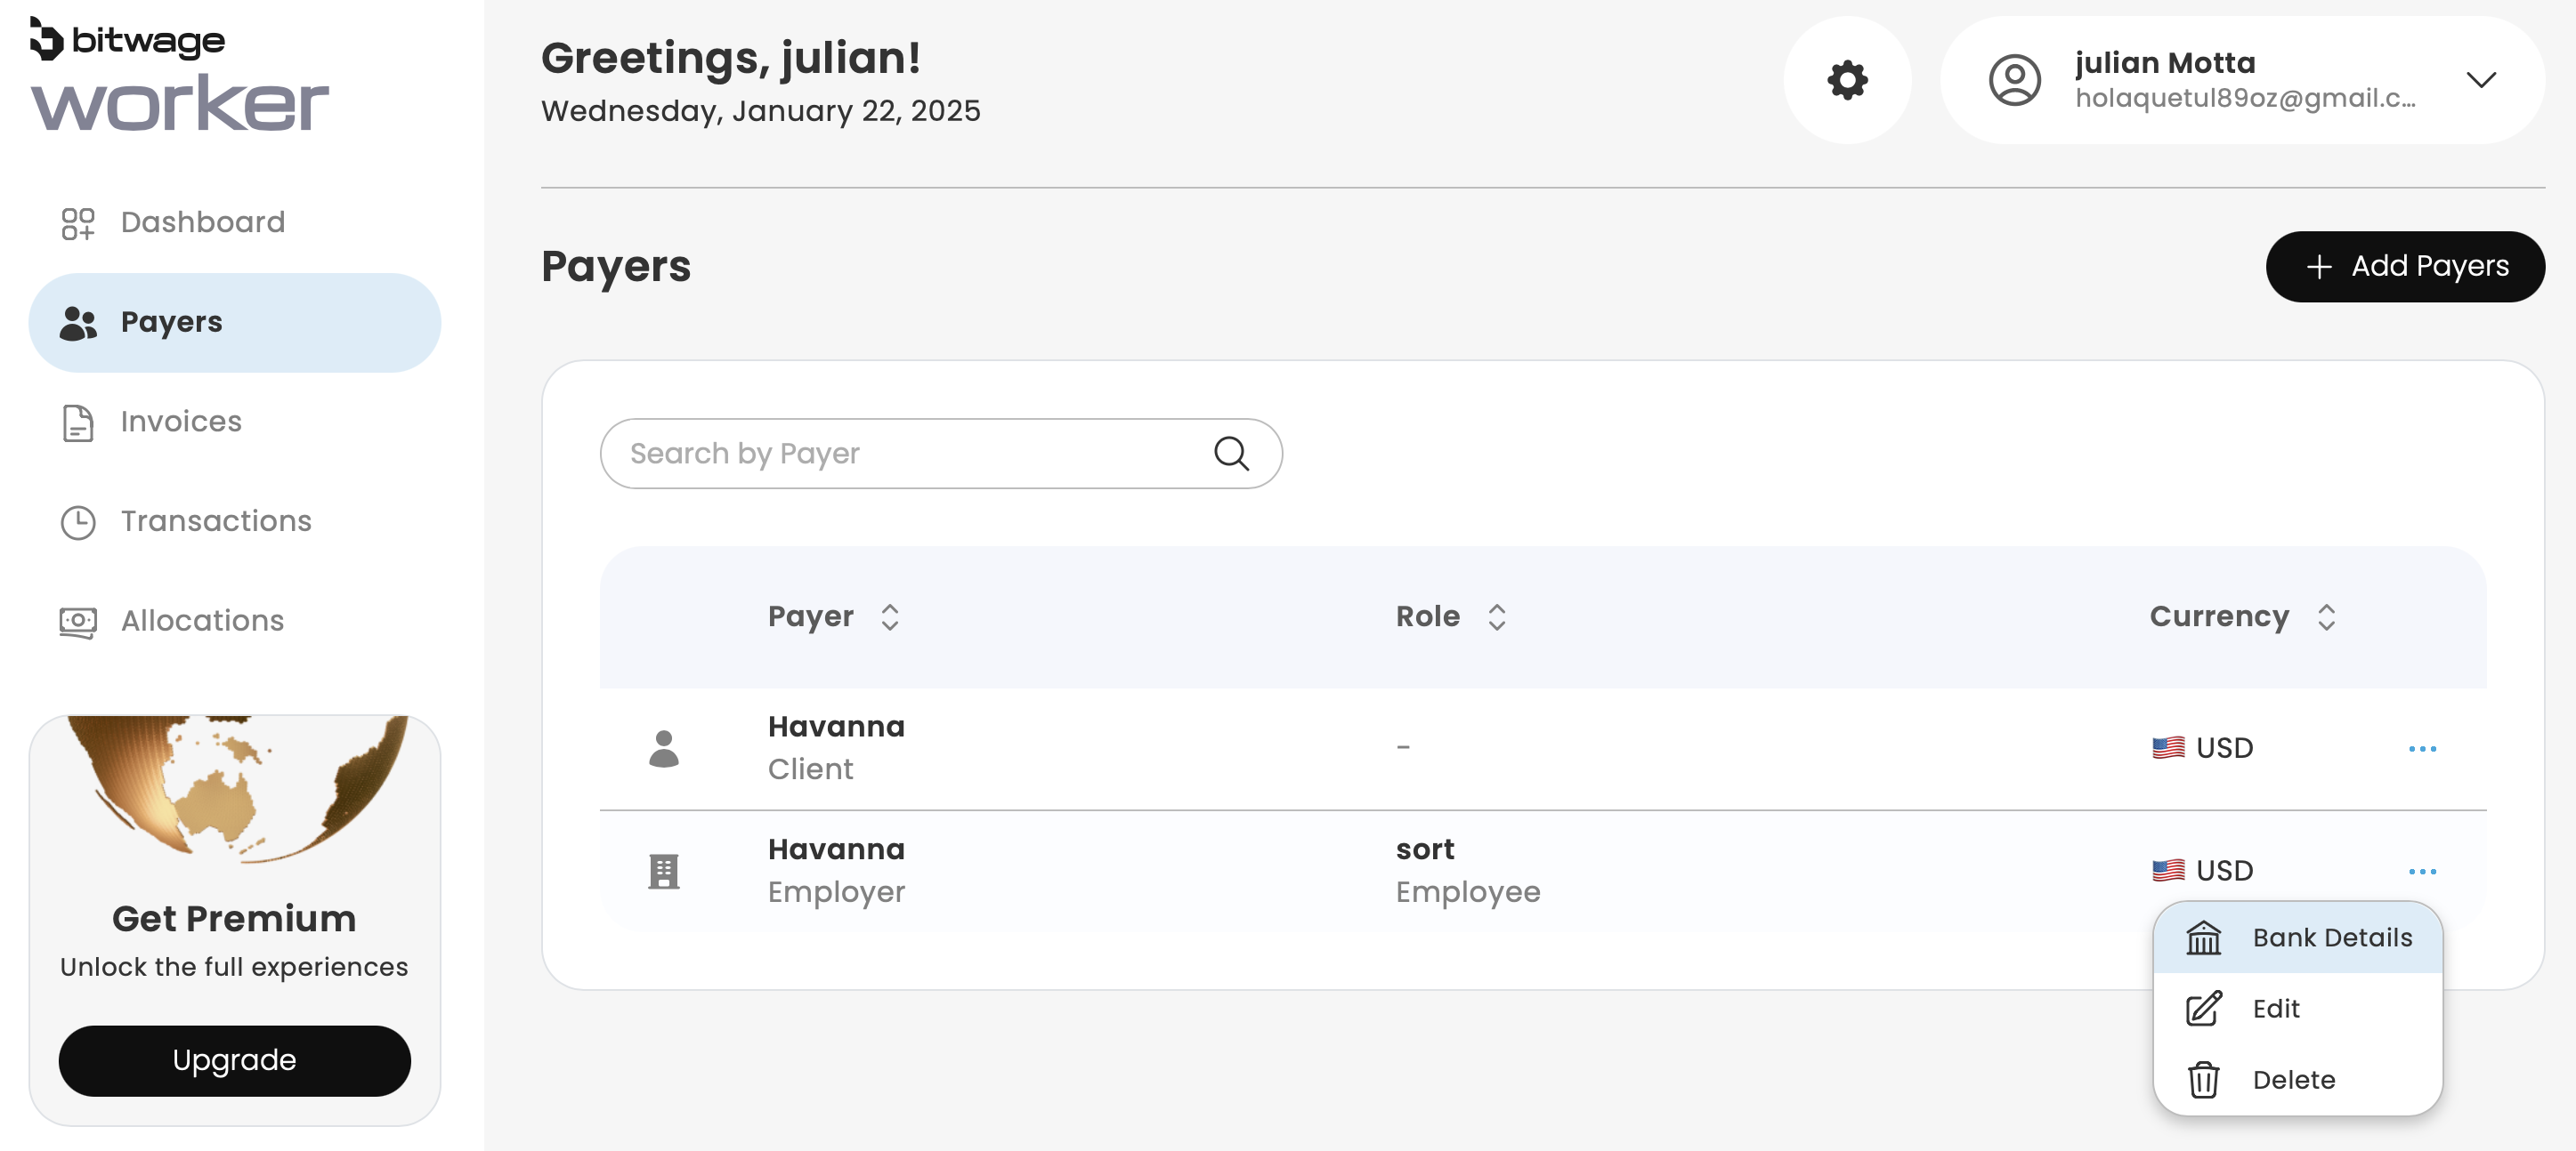Open three-dot menu for Havanna Client row

pos(2421,748)
